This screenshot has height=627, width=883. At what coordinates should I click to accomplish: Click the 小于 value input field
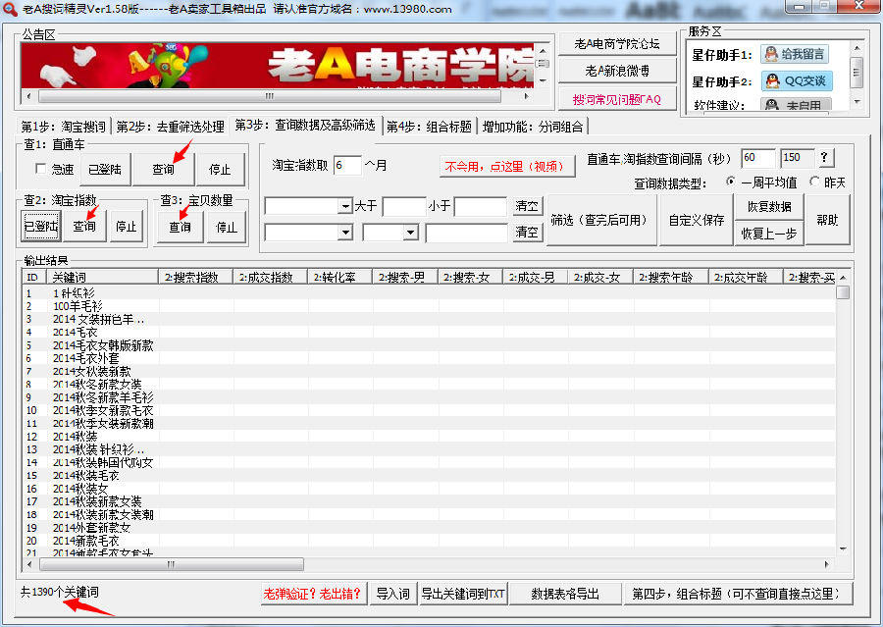click(481, 207)
